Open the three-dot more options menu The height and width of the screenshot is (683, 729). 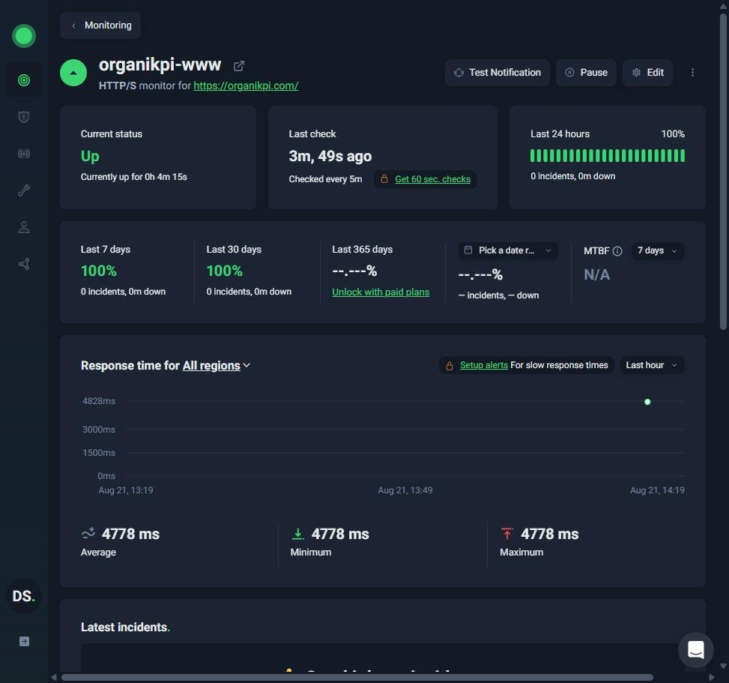[692, 73]
